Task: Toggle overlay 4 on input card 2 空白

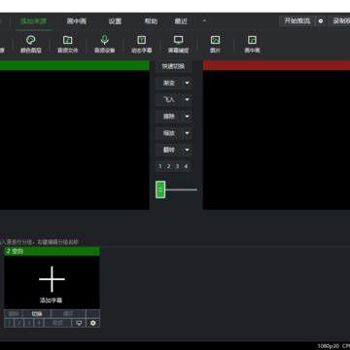Action: pos(39,323)
